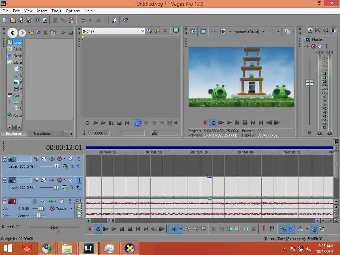
Task: Select the Envelope edit tool
Action: click(187, 229)
